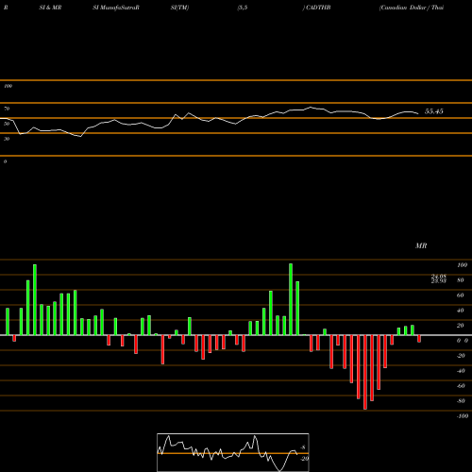Image resolution: width=472 pixels, height=472 pixels.
Task: Click the MR axis label -20
Action: [461, 356]
